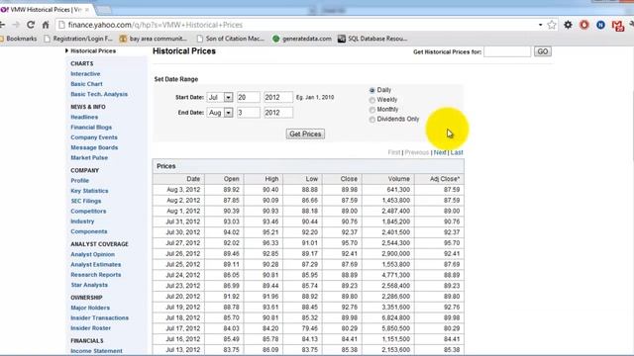The image size is (634, 356).
Task: Click the Start Date day field
Action: point(248,97)
